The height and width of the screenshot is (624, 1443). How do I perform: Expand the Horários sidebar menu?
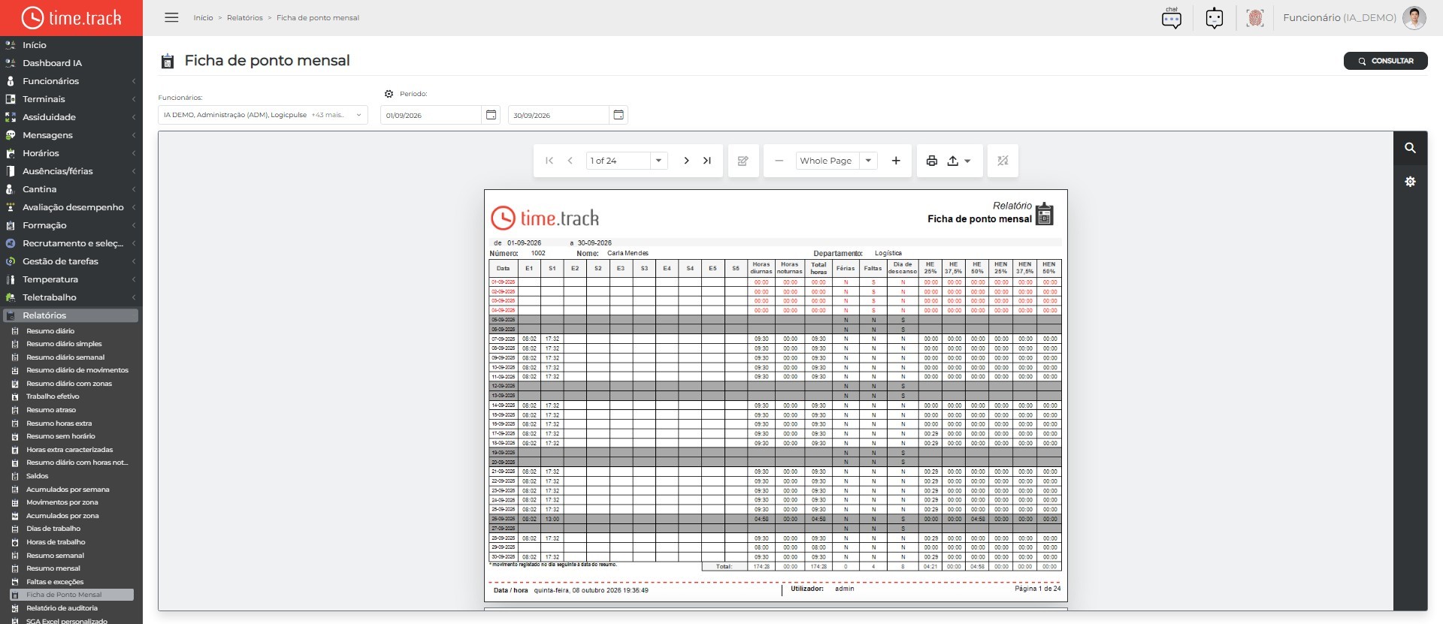(x=71, y=153)
